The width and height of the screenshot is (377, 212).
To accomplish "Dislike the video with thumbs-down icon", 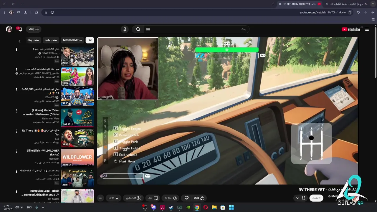I will (x=186, y=198).
